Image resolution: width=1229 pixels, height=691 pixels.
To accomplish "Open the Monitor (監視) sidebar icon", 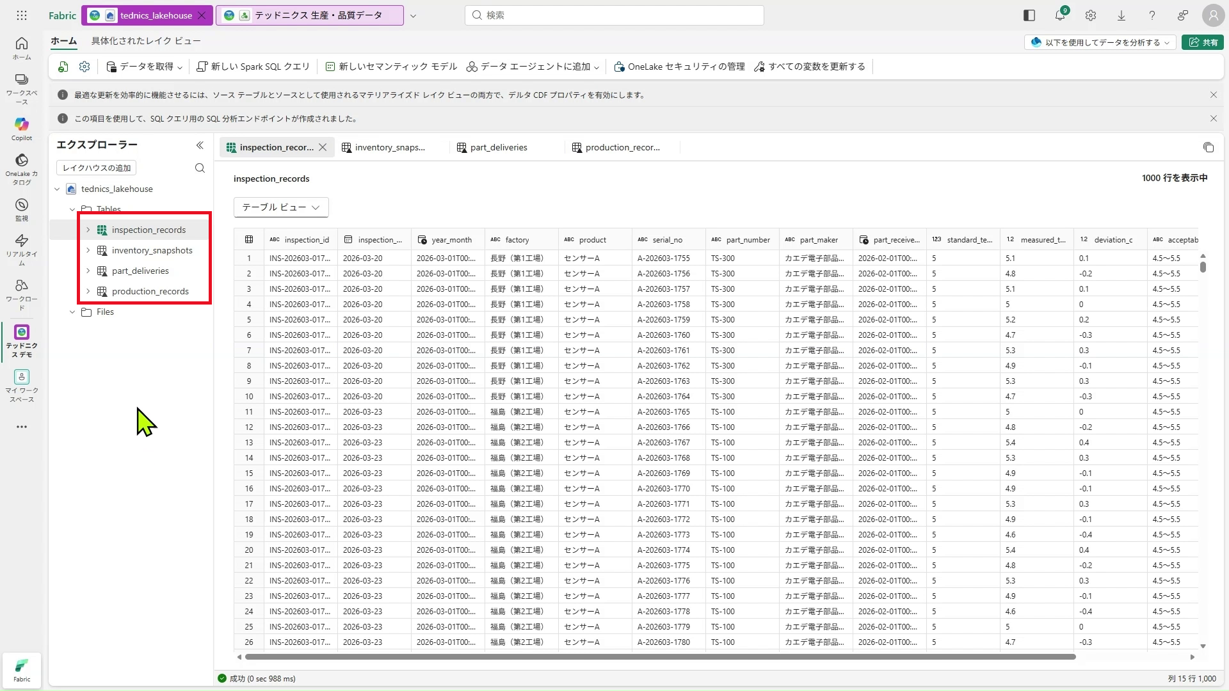I will pos(22,209).
